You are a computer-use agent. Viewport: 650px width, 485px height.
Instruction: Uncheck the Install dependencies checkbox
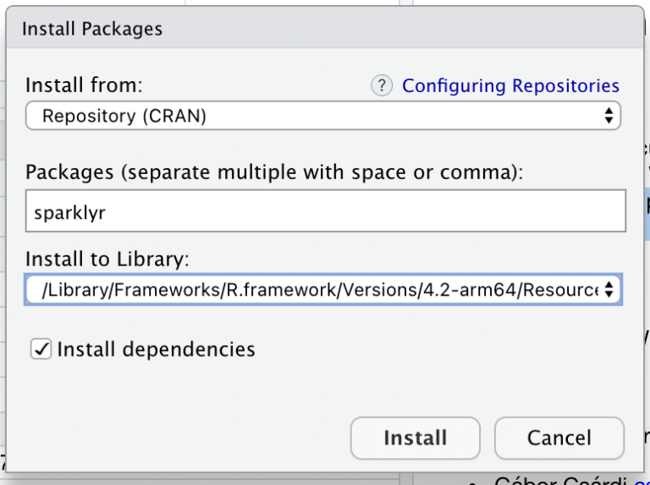point(41,349)
